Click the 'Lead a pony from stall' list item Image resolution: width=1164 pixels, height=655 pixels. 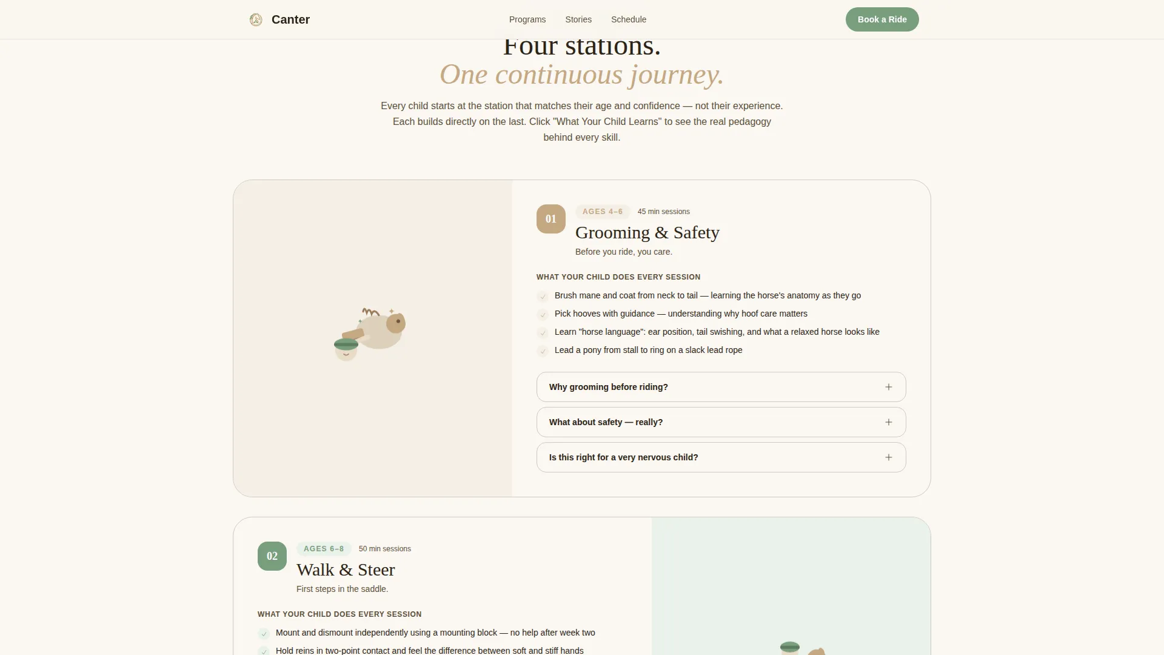(x=649, y=350)
